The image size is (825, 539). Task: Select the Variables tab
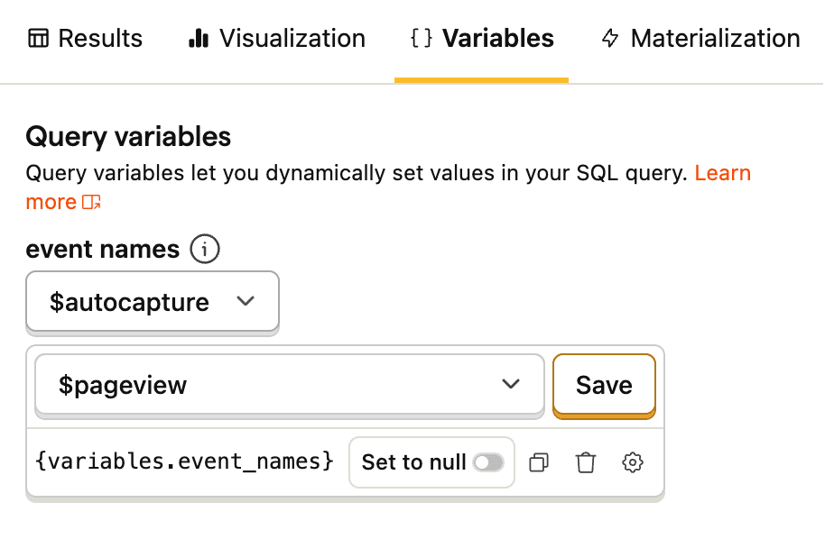[x=482, y=39]
